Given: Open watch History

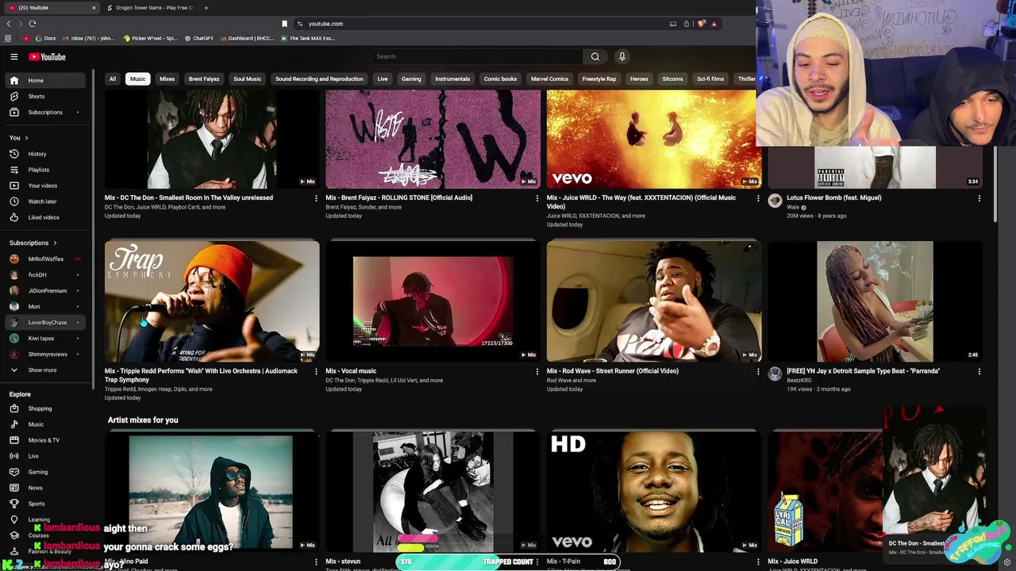Looking at the screenshot, I should 45,154.
